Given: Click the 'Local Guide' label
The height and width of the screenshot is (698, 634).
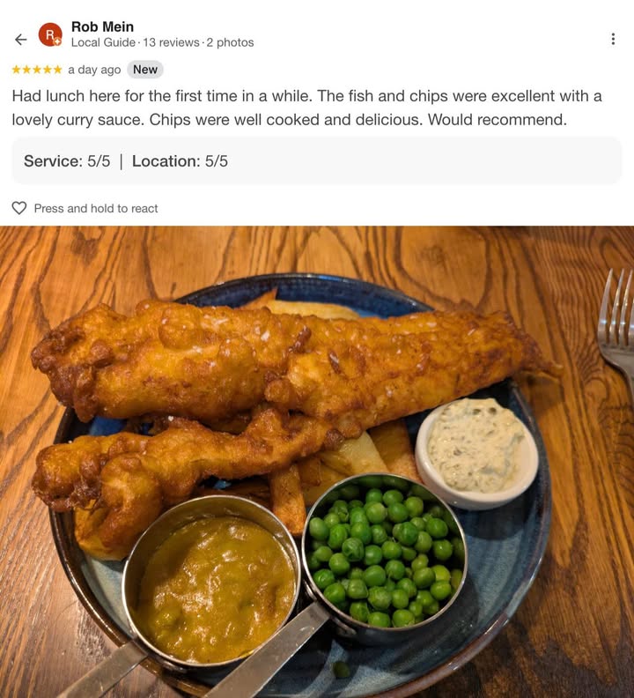Looking at the screenshot, I should click(103, 42).
